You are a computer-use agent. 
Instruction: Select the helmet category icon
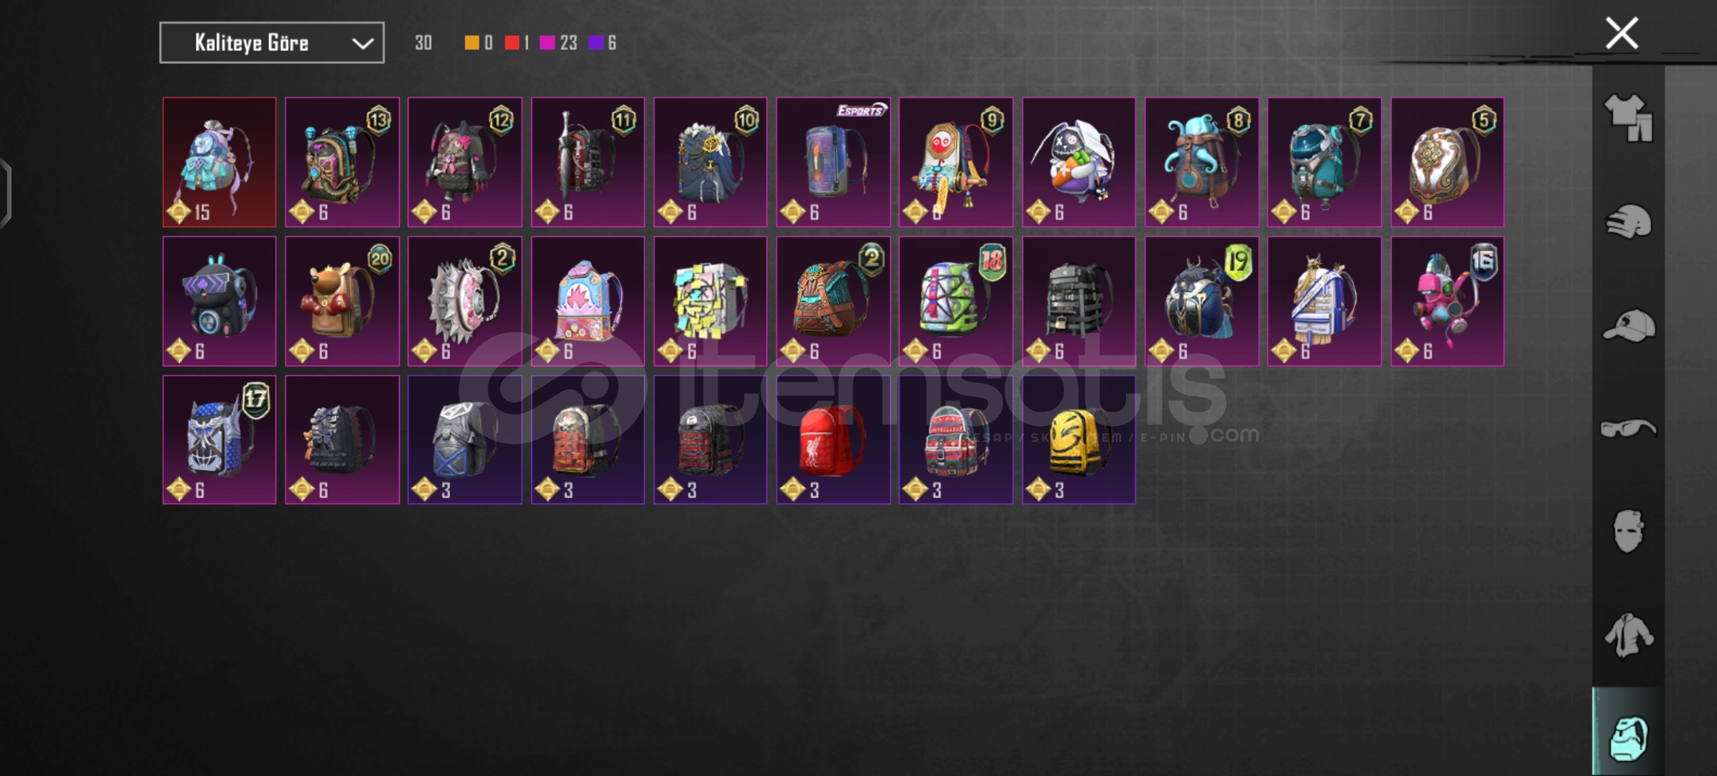pos(1629,221)
